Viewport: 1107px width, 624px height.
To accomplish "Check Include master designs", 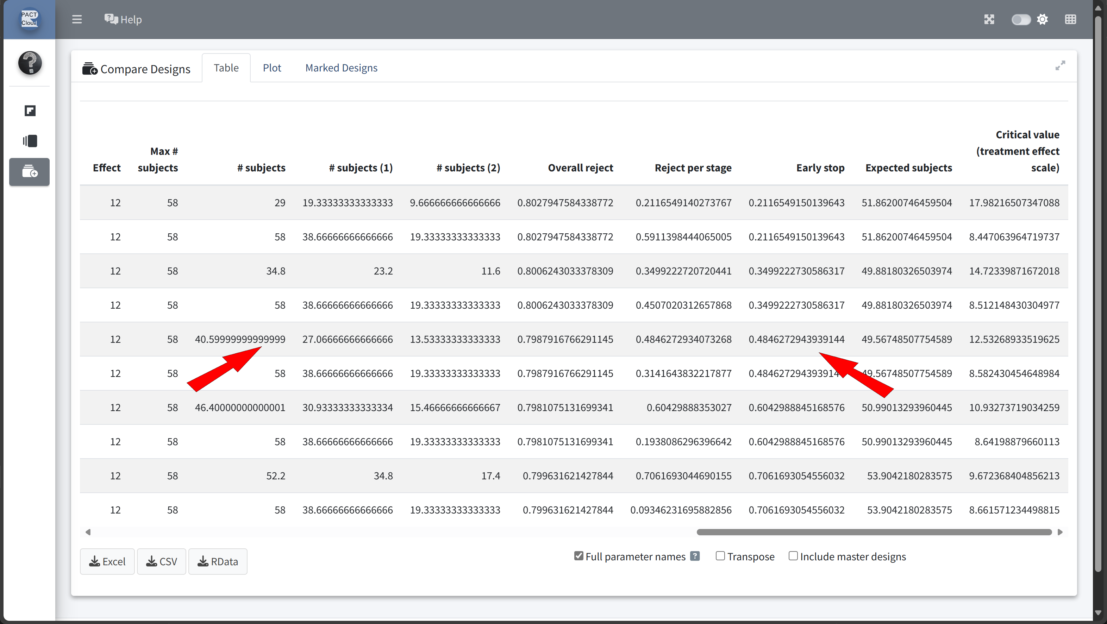I will pyautogui.click(x=793, y=556).
